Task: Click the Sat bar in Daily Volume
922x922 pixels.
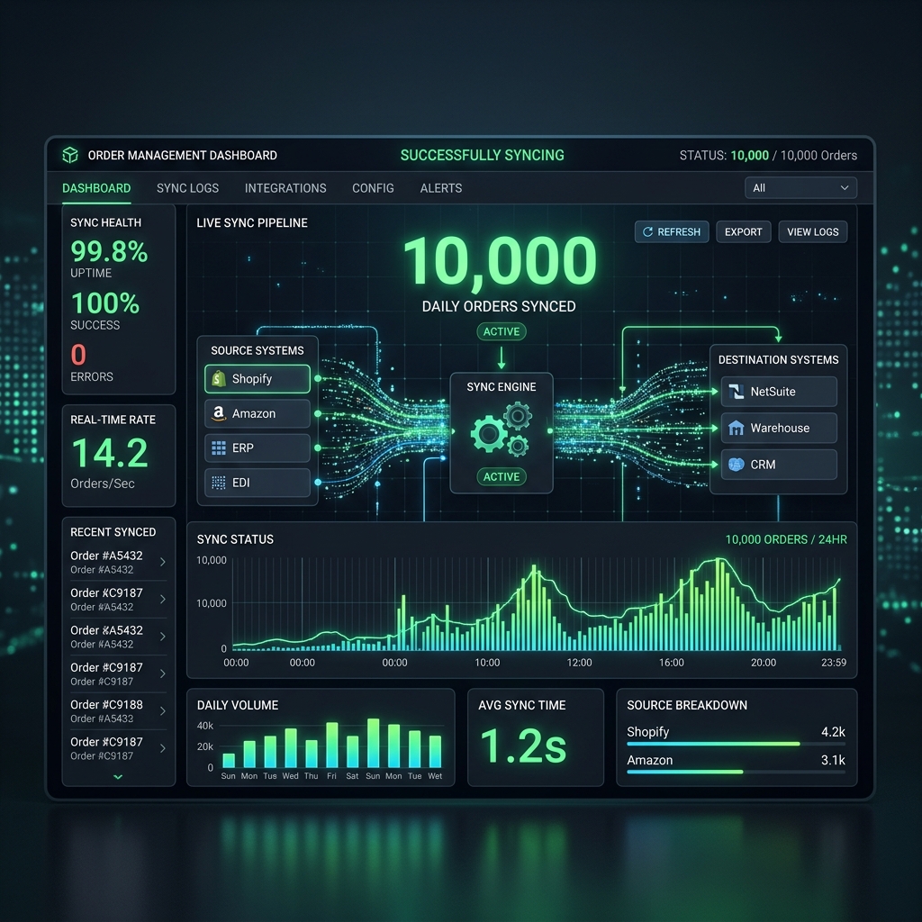Action: pyautogui.click(x=352, y=752)
